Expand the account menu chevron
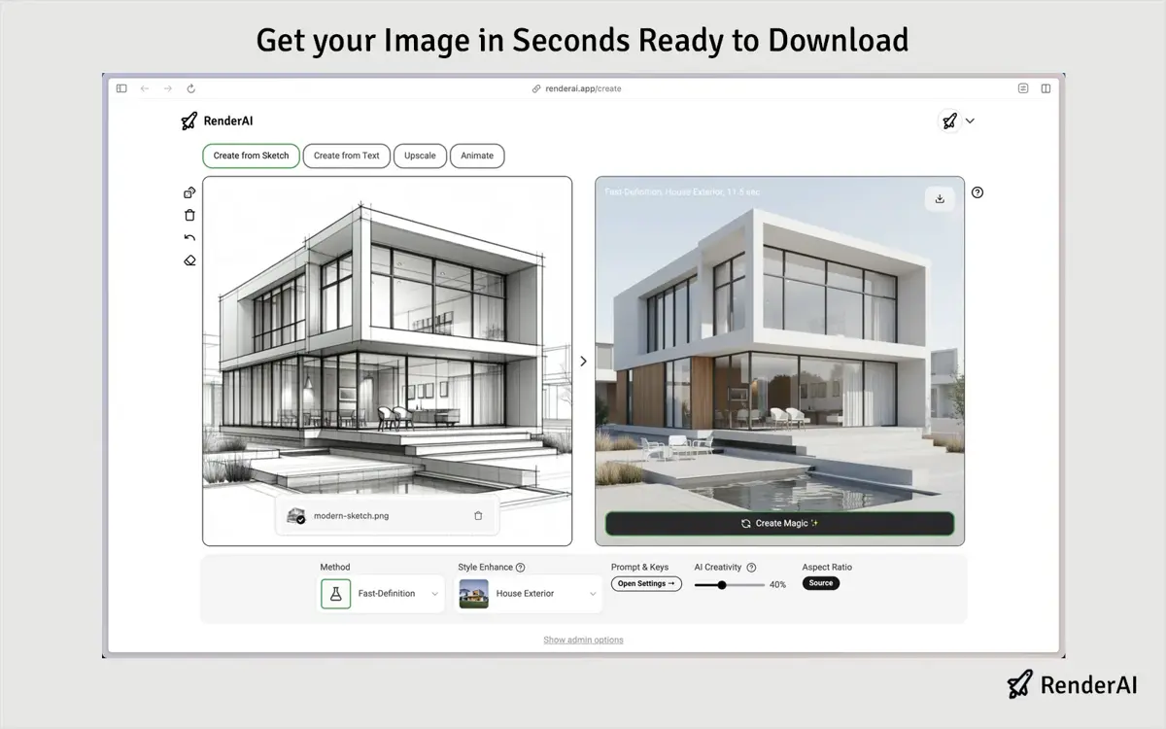Image resolution: width=1166 pixels, height=729 pixels. [970, 121]
